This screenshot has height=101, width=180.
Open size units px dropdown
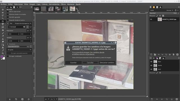[x=29, y=37]
